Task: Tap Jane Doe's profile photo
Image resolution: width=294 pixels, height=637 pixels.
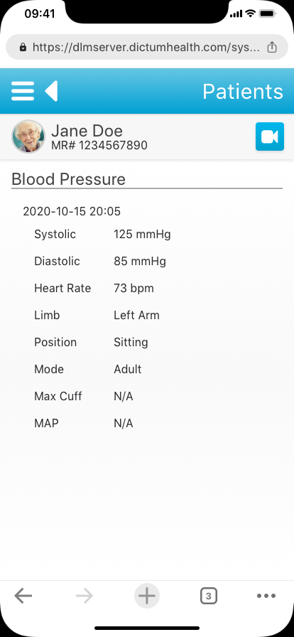Action: click(28, 136)
